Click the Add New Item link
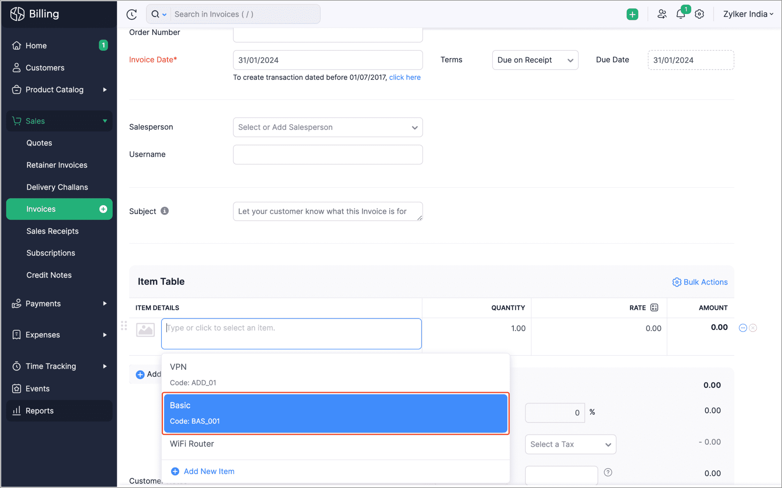 (209, 471)
